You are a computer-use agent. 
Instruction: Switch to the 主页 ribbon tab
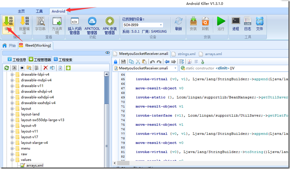21,11
